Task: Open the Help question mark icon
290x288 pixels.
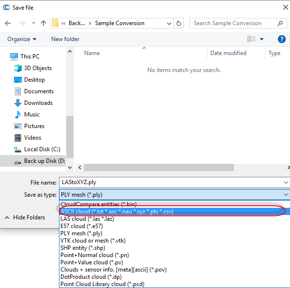Action: [282, 39]
